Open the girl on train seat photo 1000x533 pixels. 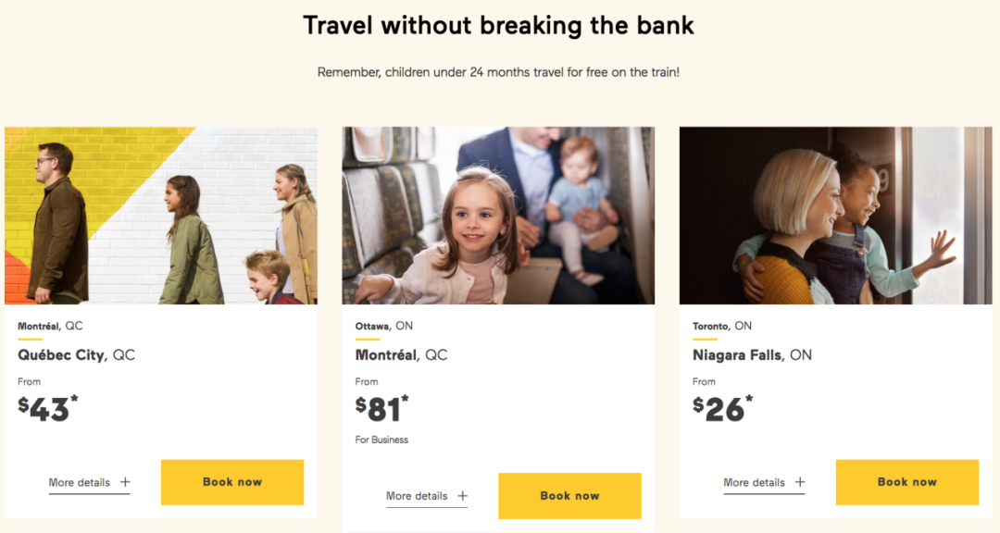coord(498,216)
